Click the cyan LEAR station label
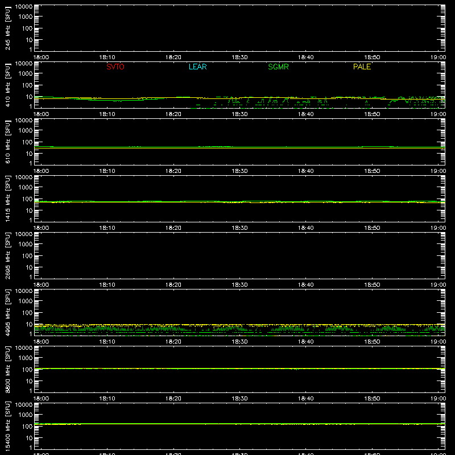Viewport: 455px width, 455px height. tap(197, 67)
